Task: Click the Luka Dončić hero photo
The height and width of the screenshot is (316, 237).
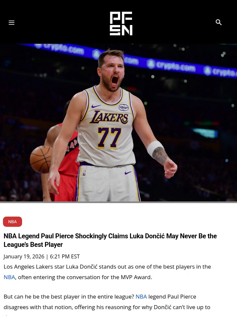Action: [118, 122]
